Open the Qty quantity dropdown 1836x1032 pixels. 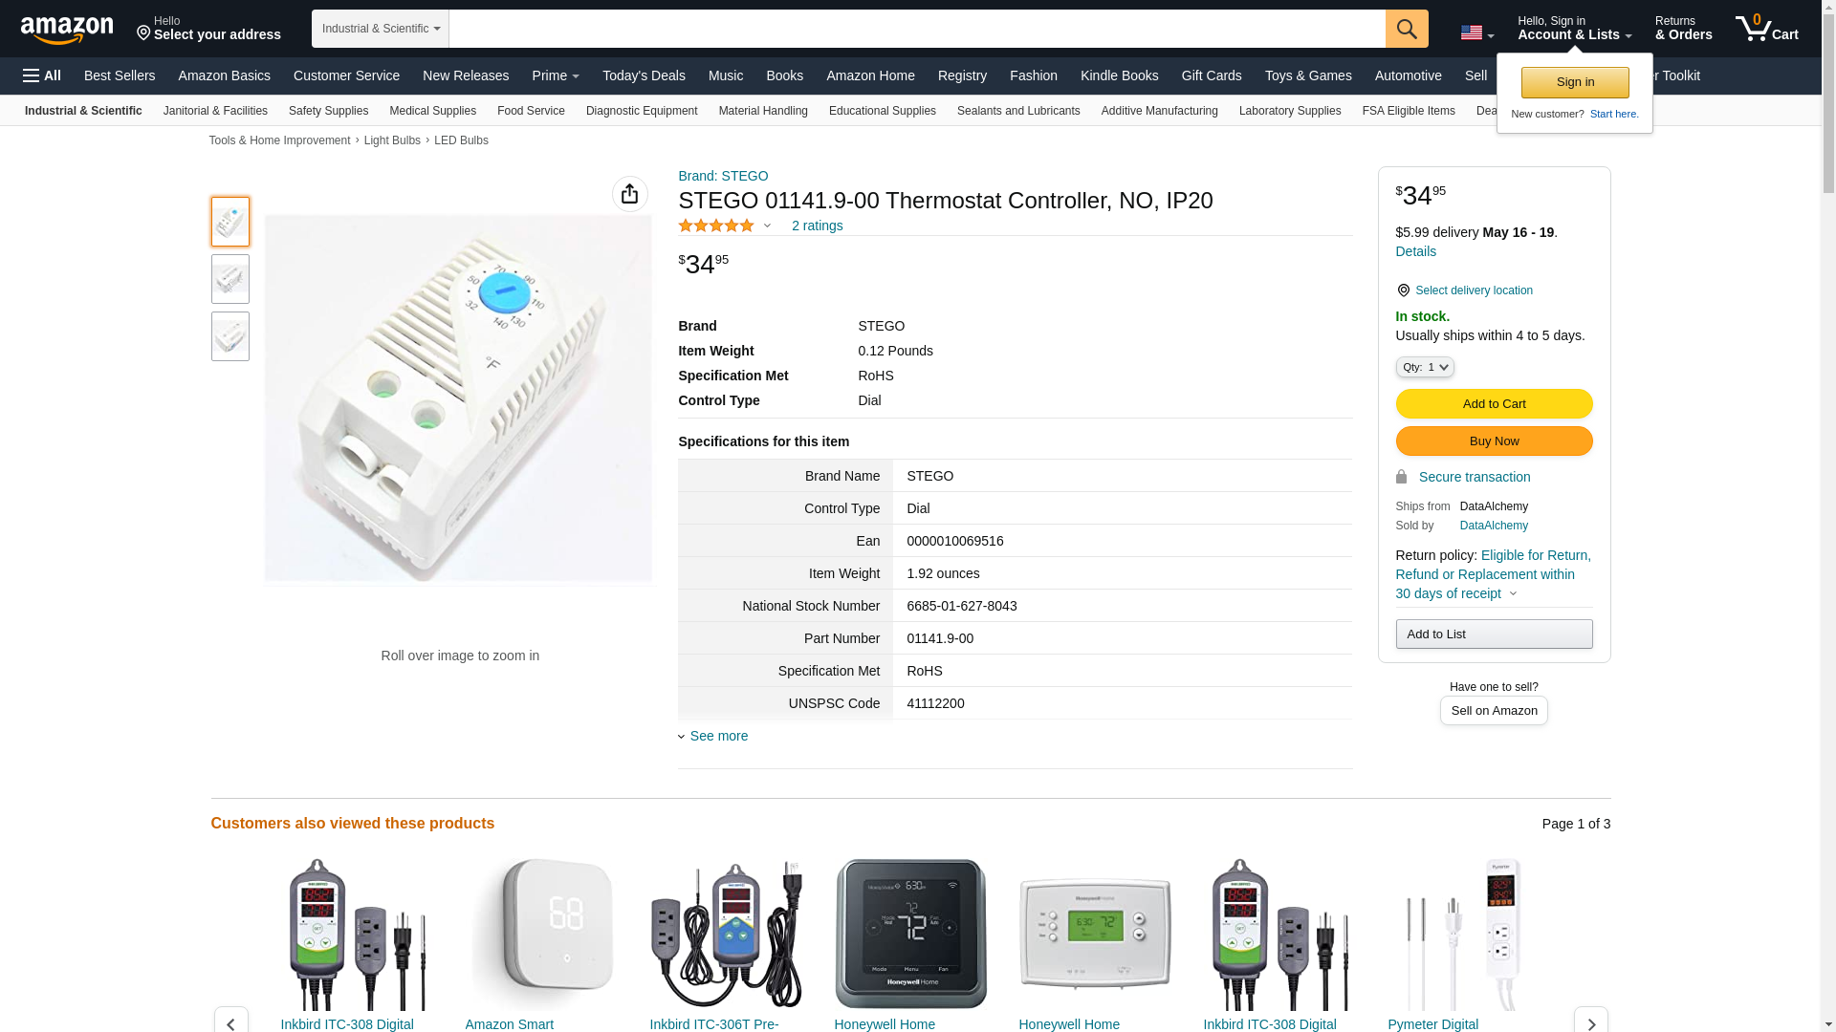(x=1424, y=367)
